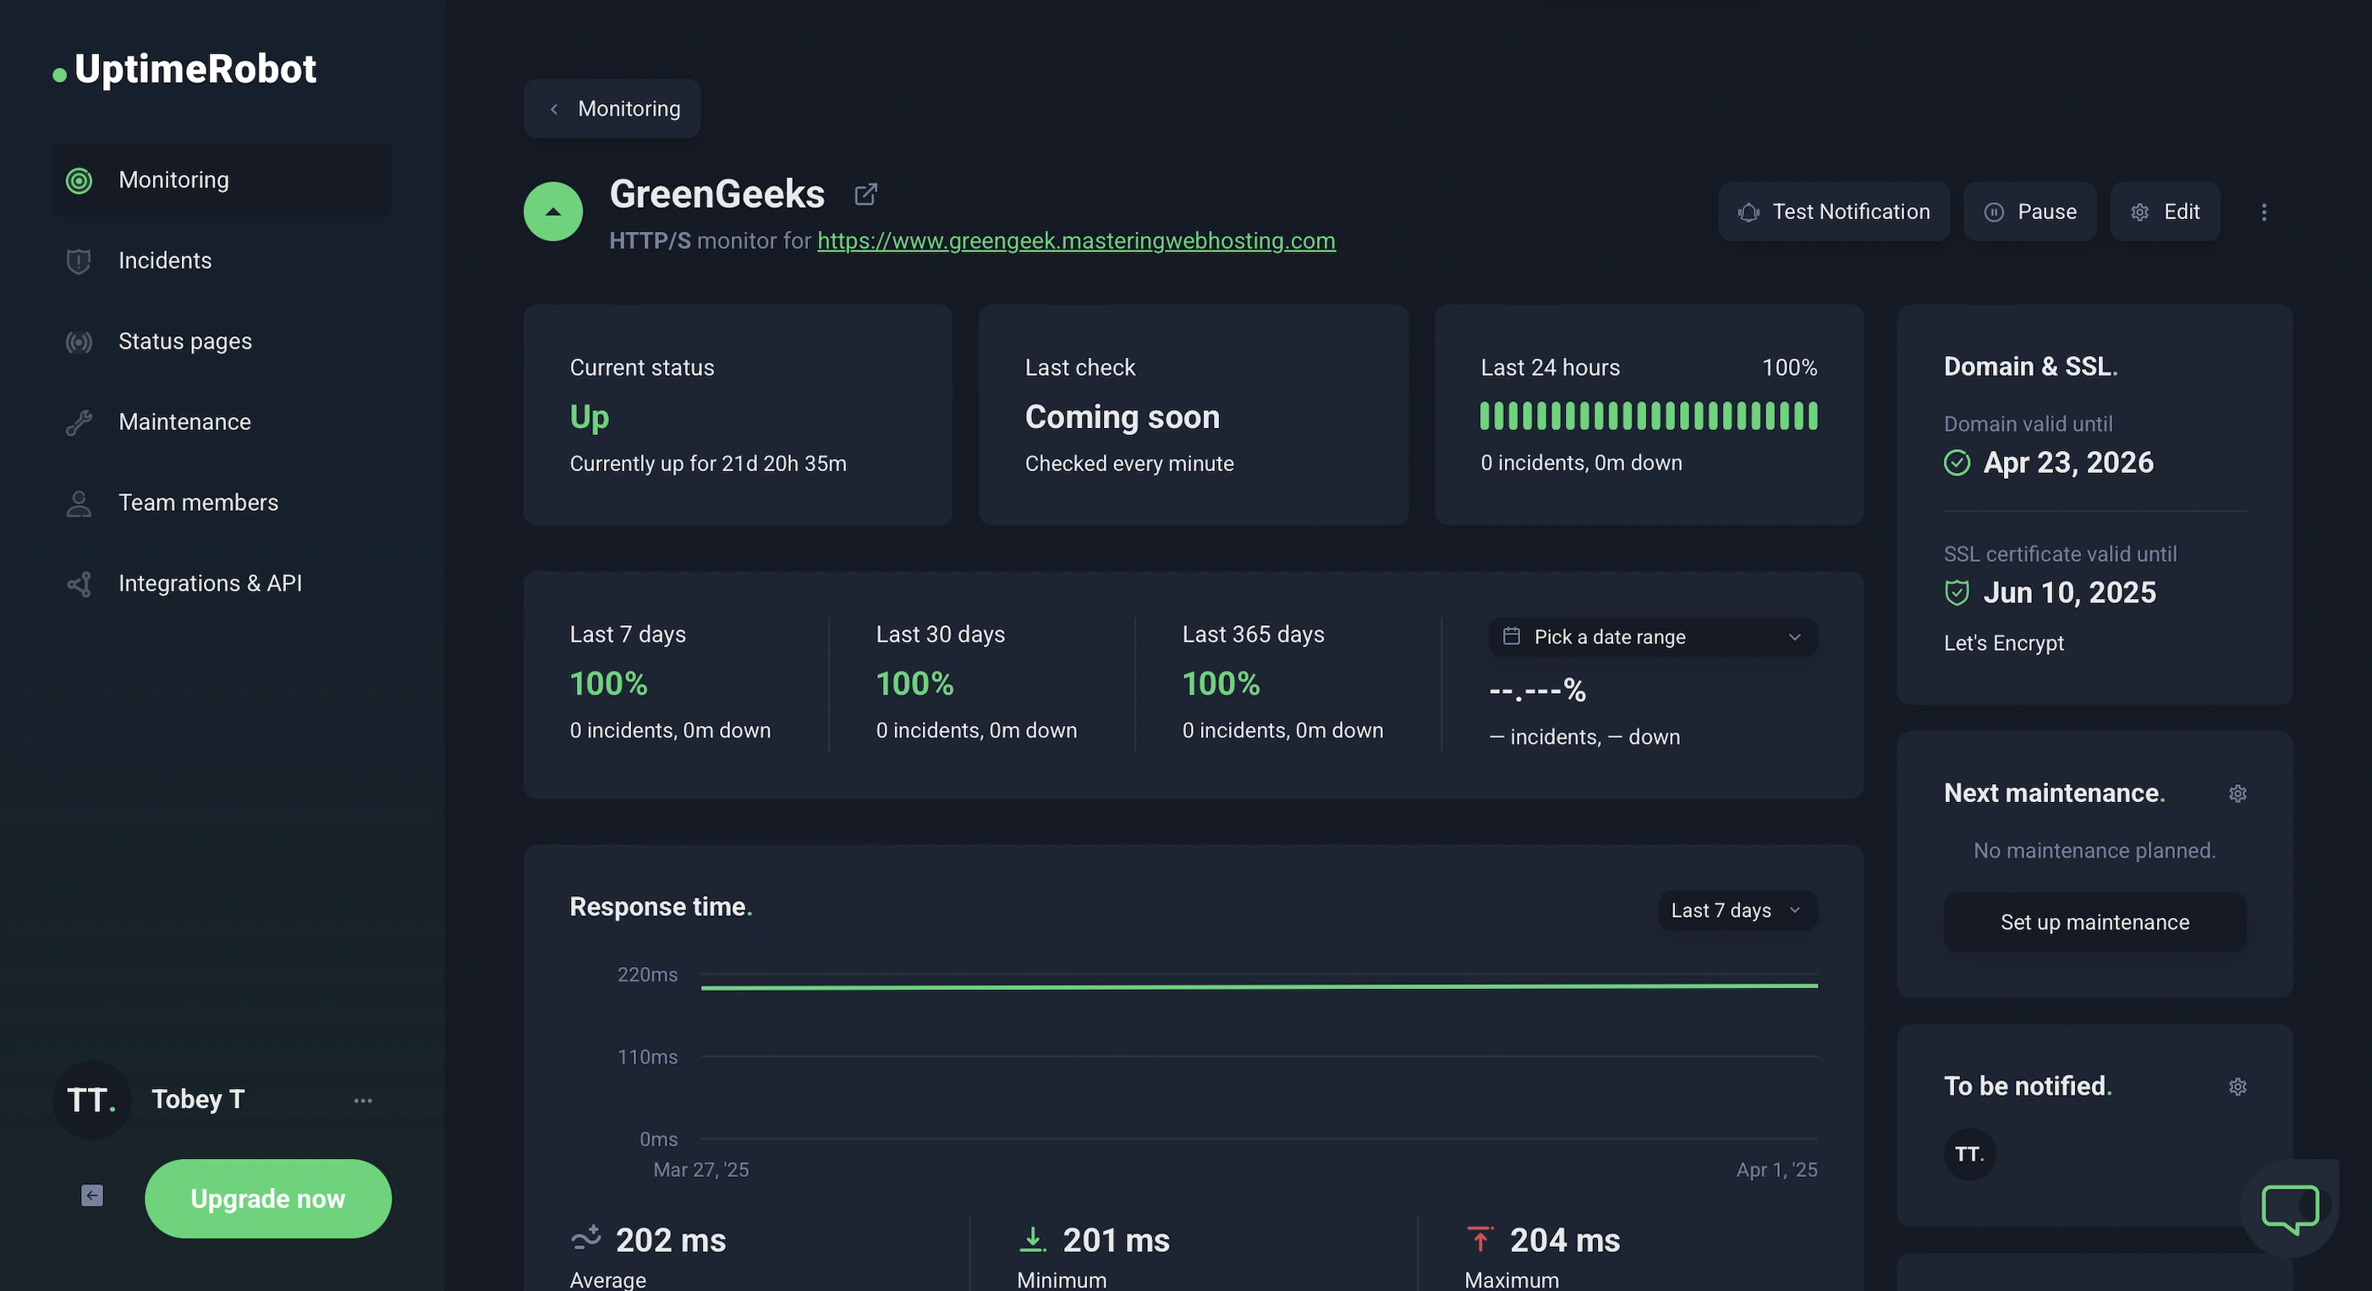The image size is (2372, 1291).
Task: Click the green Up status circle icon
Action: click(x=553, y=212)
